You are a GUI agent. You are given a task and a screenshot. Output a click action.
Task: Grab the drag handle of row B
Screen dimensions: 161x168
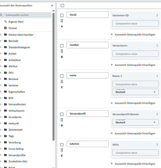click(62, 51)
